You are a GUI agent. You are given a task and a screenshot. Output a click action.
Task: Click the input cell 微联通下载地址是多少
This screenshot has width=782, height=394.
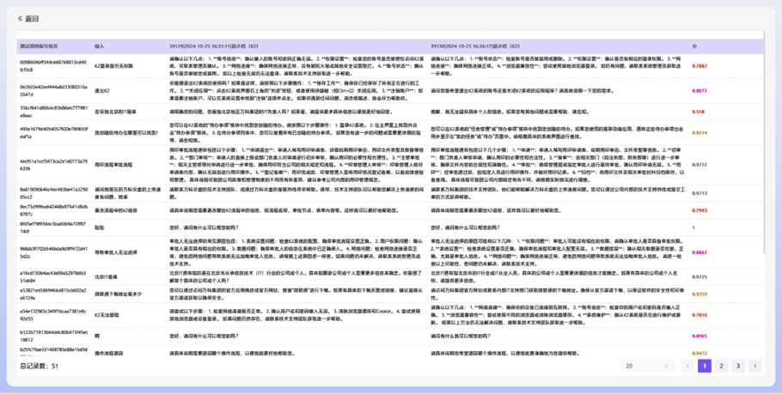click(119, 294)
